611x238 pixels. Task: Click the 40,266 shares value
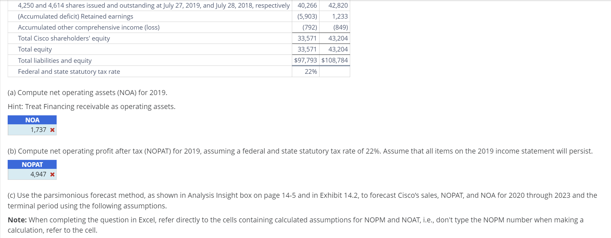[x=307, y=5]
